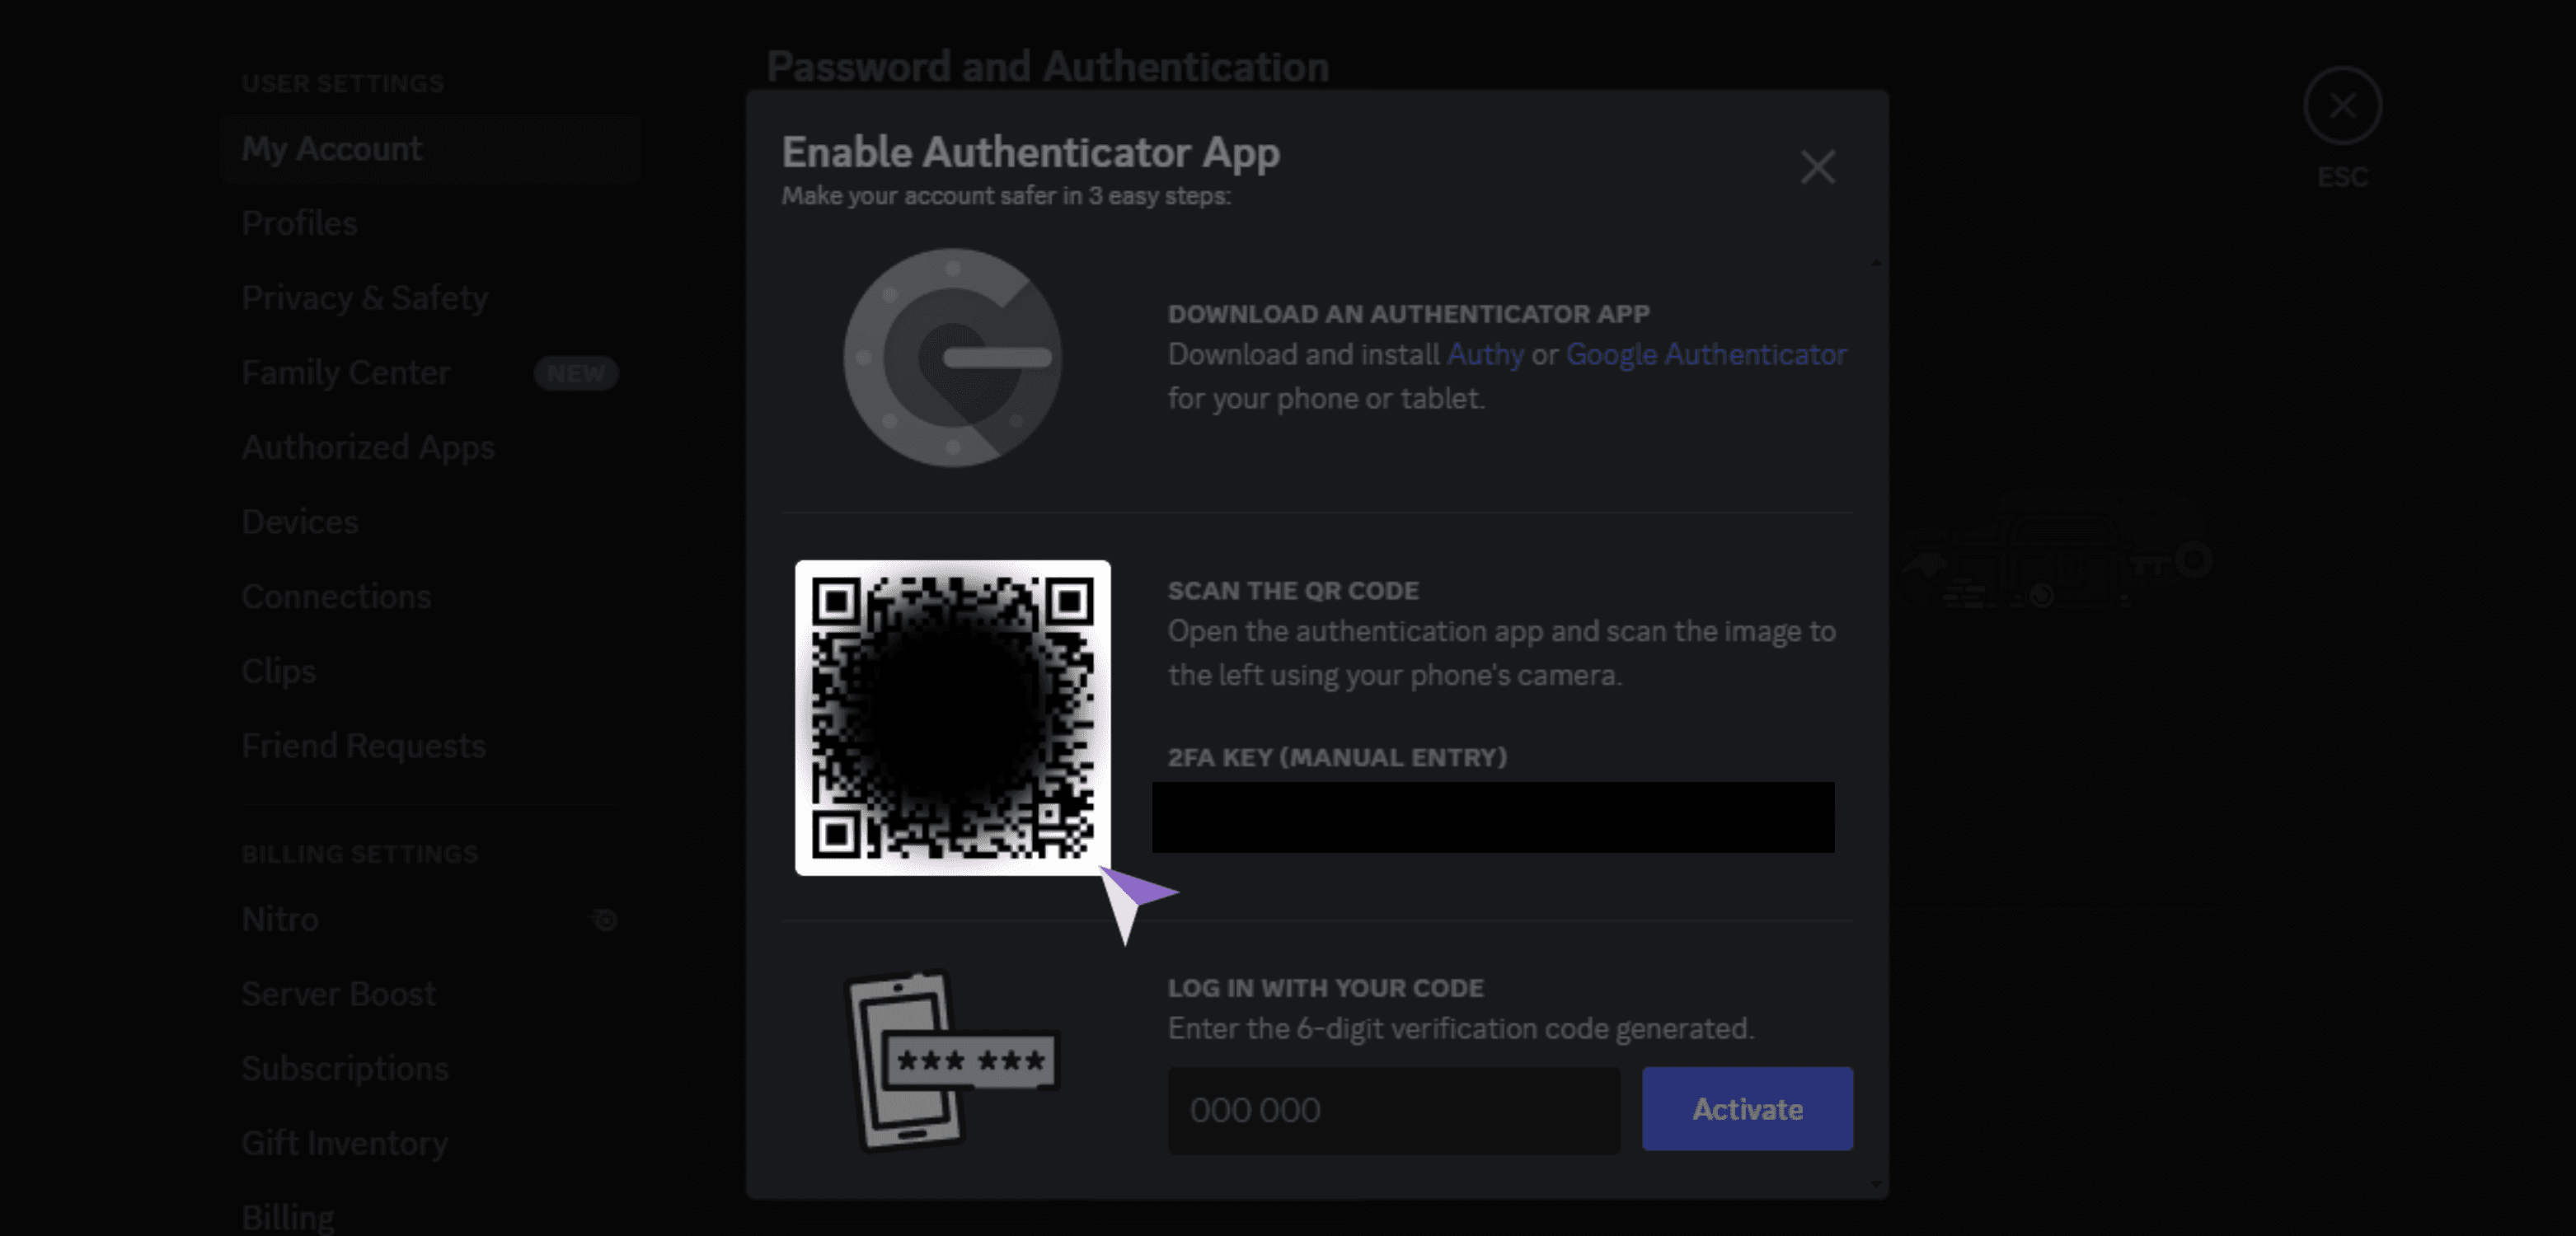The width and height of the screenshot is (2576, 1236).
Task: Click the Nitro badge icon in sidebar
Action: click(605, 919)
